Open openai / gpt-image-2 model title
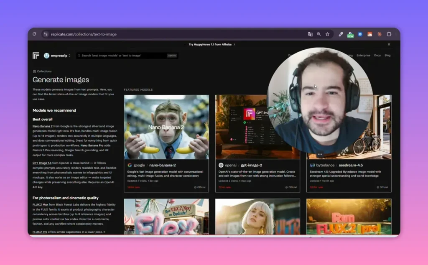Screen dimensions: 428x265 click(244, 165)
